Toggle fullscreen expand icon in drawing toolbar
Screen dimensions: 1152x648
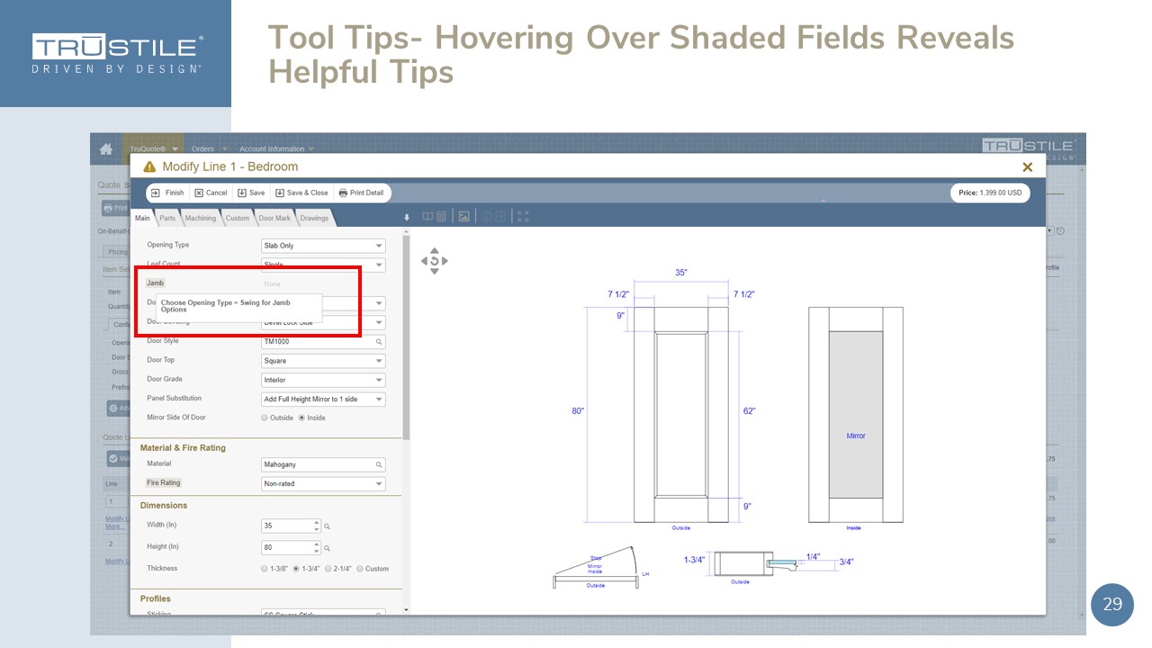(524, 216)
